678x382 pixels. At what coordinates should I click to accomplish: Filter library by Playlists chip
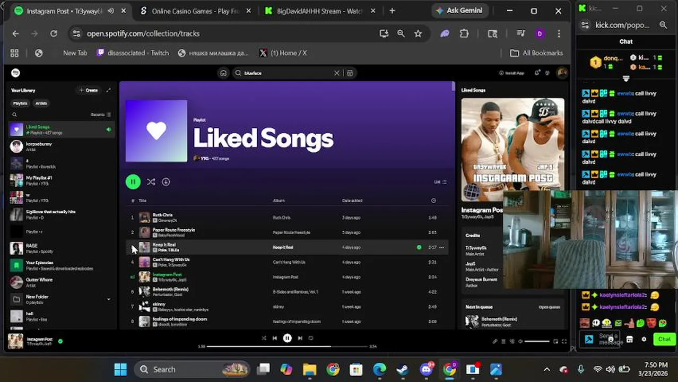coord(20,103)
